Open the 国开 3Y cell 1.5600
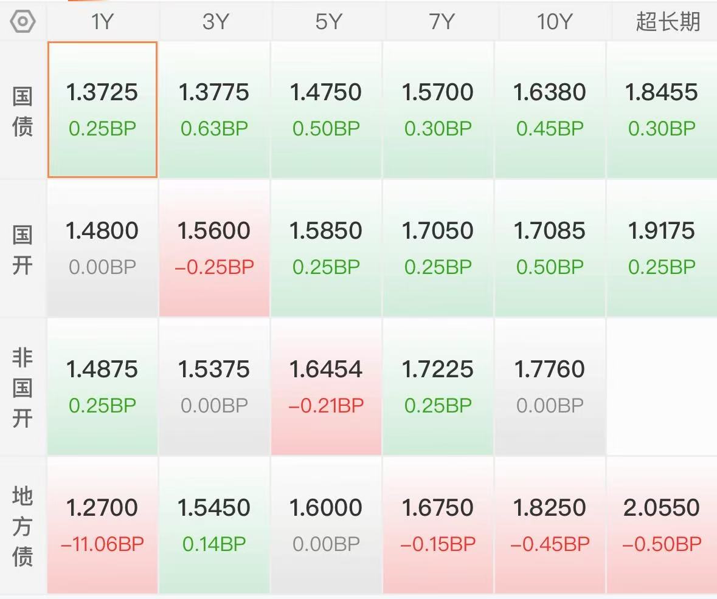Image resolution: width=717 pixels, height=599 pixels. pos(214,248)
